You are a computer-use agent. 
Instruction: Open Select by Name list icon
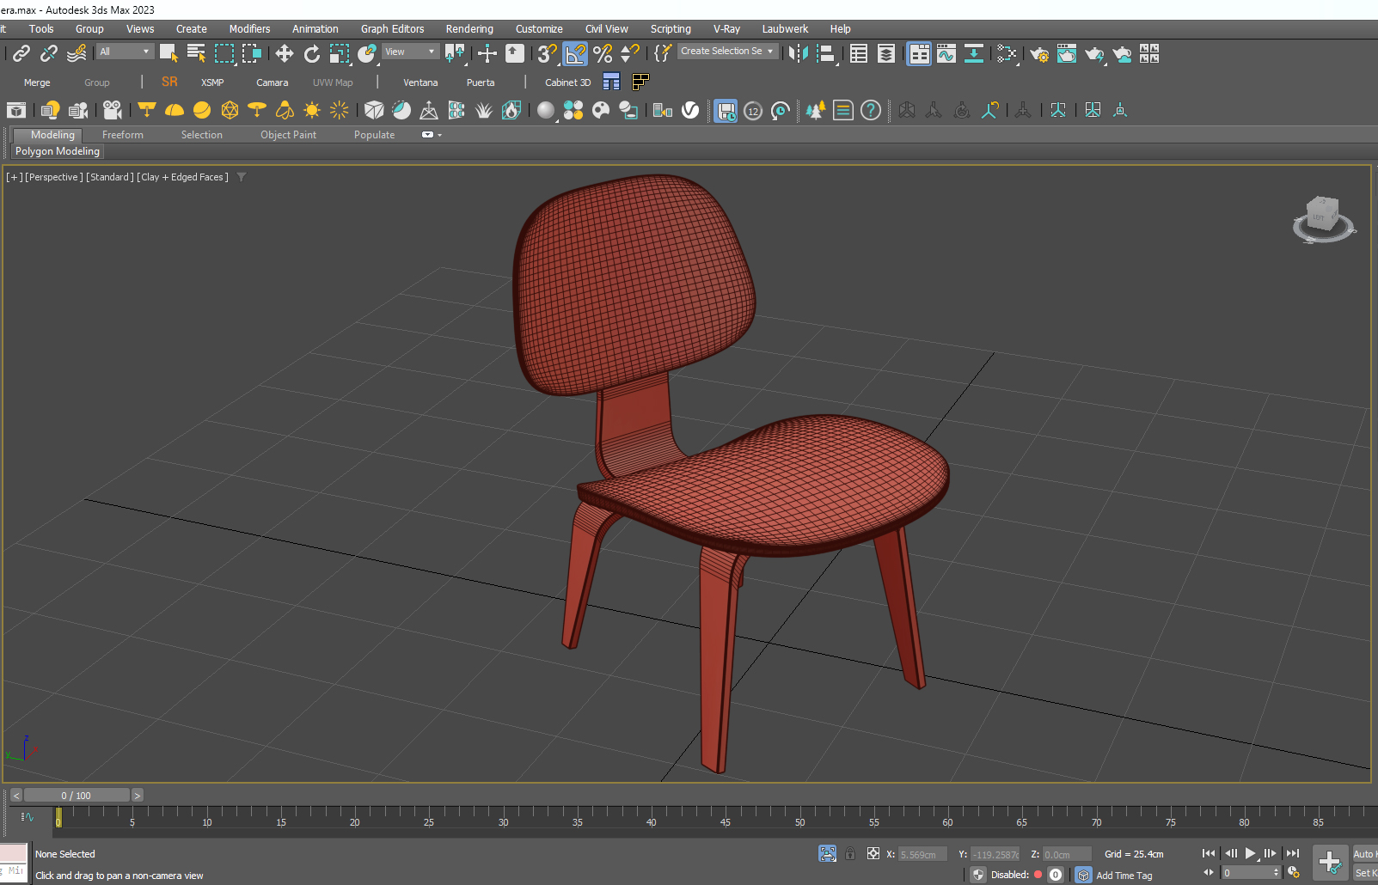click(x=197, y=53)
